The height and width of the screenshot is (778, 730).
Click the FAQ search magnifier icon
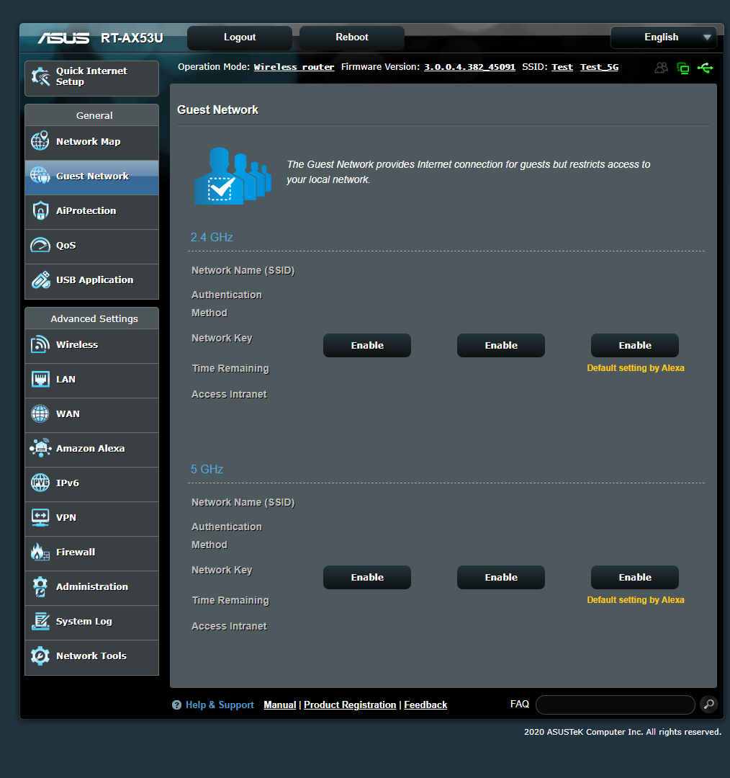coord(709,704)
